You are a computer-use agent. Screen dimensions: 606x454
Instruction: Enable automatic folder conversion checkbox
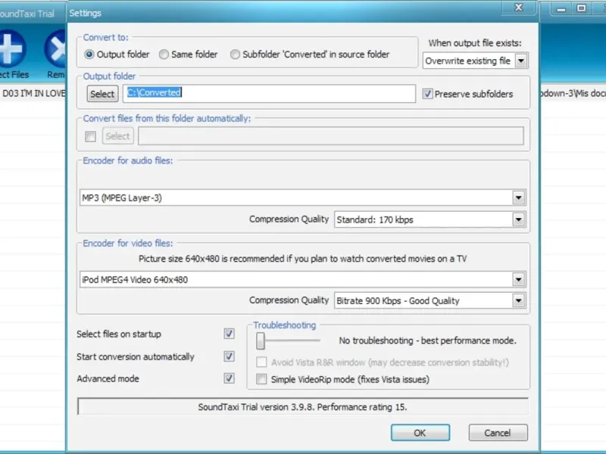point(90,136)
